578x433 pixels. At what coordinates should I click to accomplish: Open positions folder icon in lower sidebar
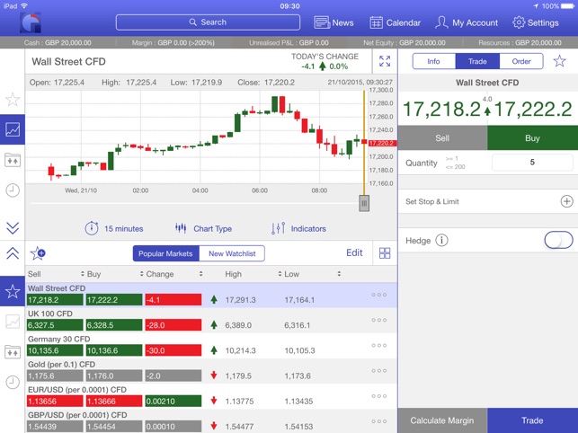coord(13,351)
